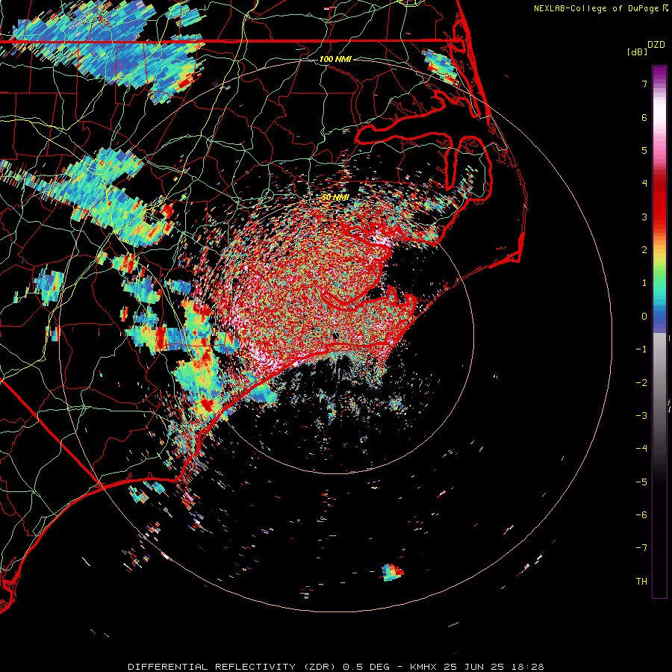Click the TH label on color scale

click(641, 582)
